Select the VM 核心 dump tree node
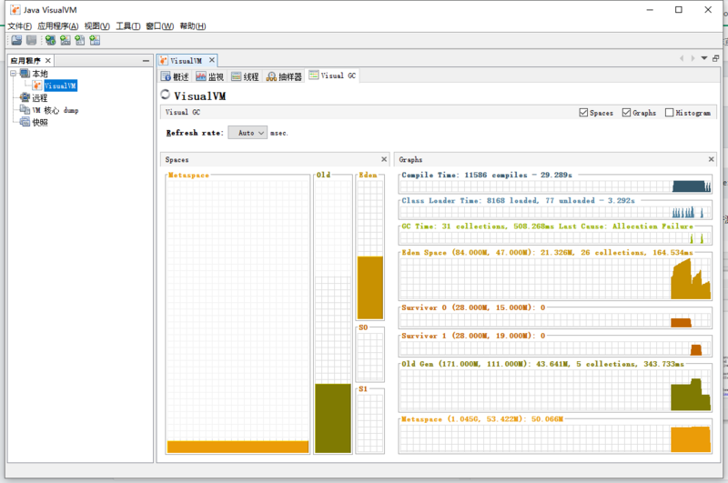The image size is (728, 483). 56,110
